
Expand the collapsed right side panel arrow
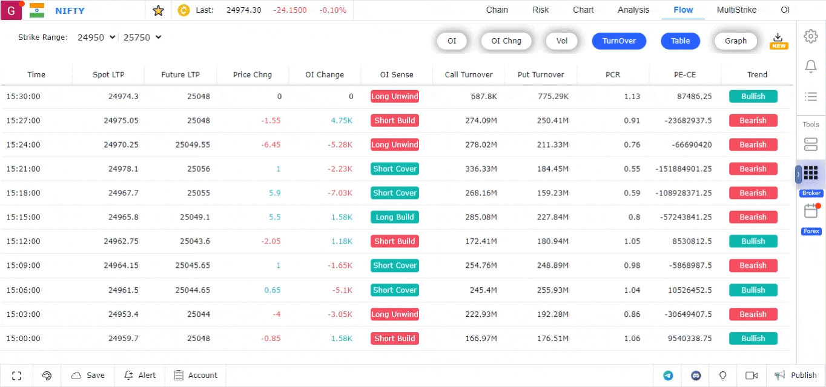tap(798, 174)
